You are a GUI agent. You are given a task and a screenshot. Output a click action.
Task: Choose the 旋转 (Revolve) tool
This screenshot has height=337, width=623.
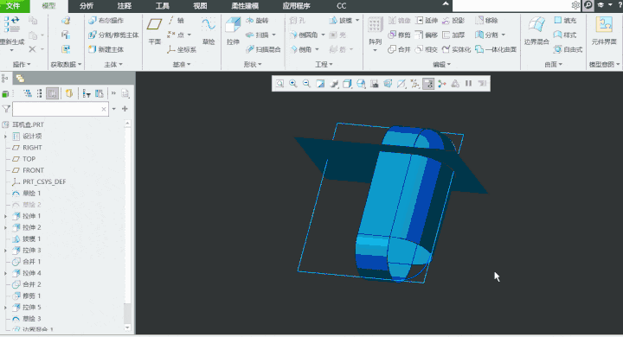257,20
